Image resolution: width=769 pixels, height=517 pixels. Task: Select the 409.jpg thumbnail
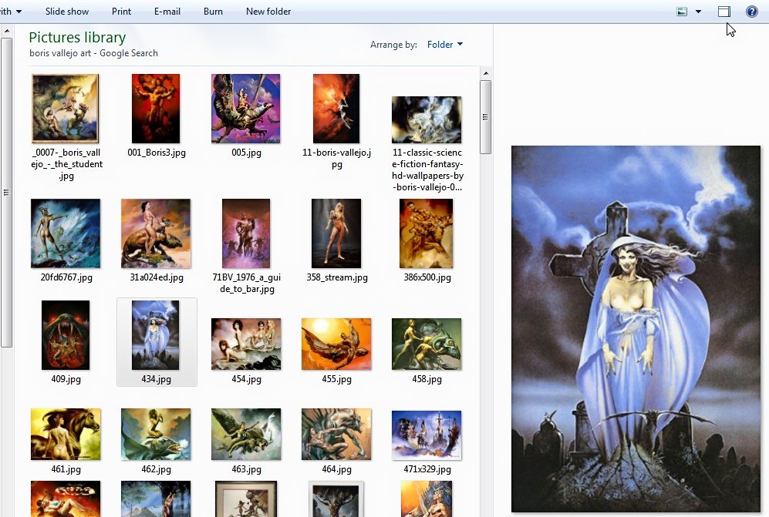(x=66, y=335)
